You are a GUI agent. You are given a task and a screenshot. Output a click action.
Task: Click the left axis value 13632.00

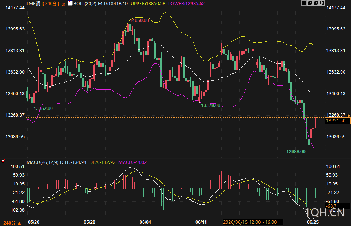(15, 72)
